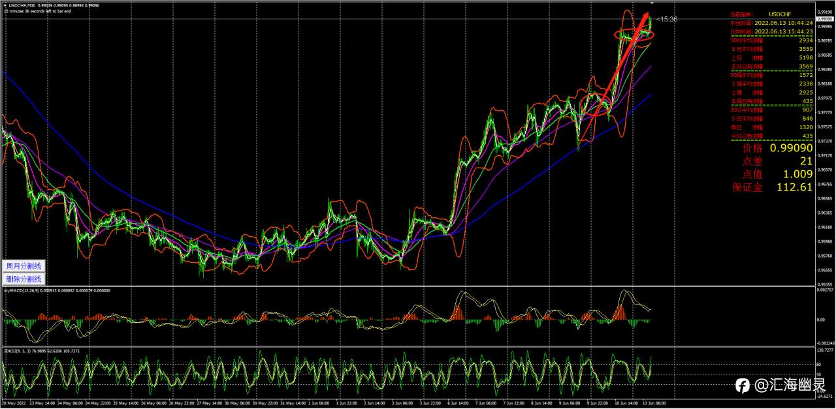Click the 删除分割线 button
The width and height of the screenshot is (836, 409).
click(24, 279)
